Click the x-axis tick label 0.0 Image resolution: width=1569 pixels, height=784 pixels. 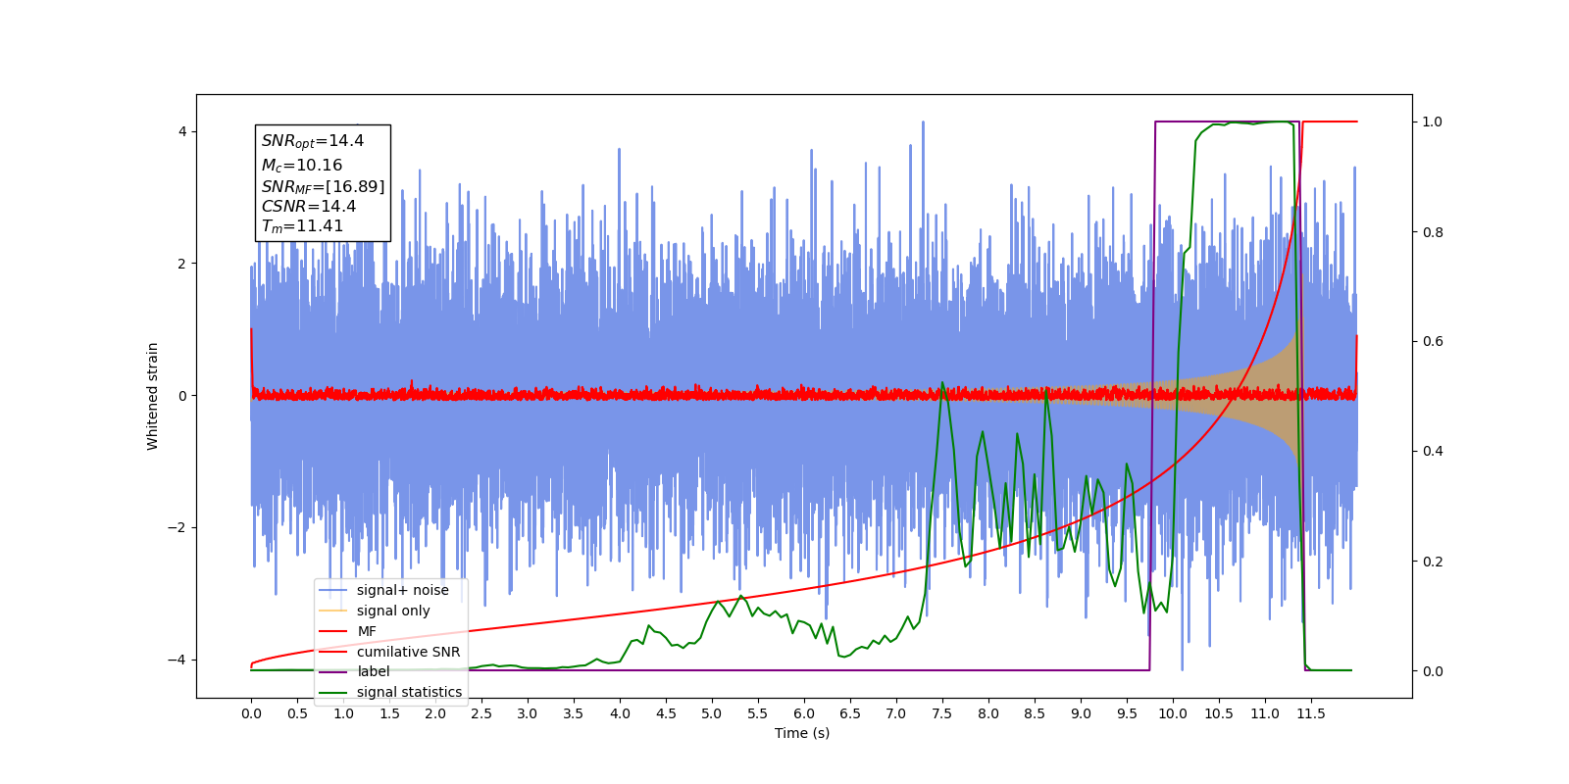251,713
